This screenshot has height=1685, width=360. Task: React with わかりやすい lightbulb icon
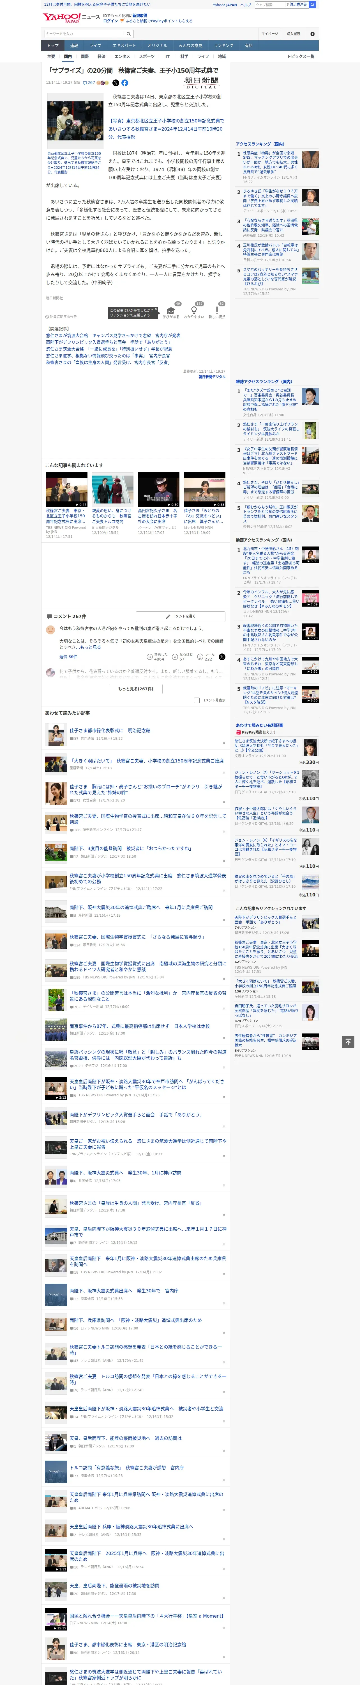point(193,311)
